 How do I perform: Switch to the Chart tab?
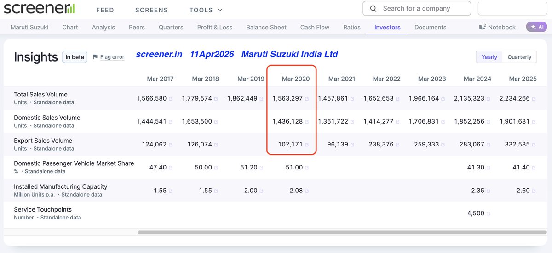(70, 27)
